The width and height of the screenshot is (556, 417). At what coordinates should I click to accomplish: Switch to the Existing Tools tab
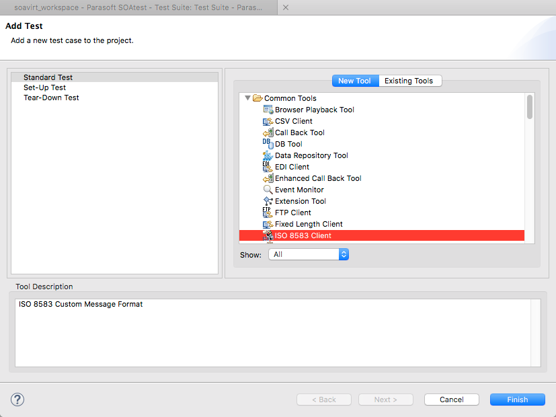tap(409, 81)
